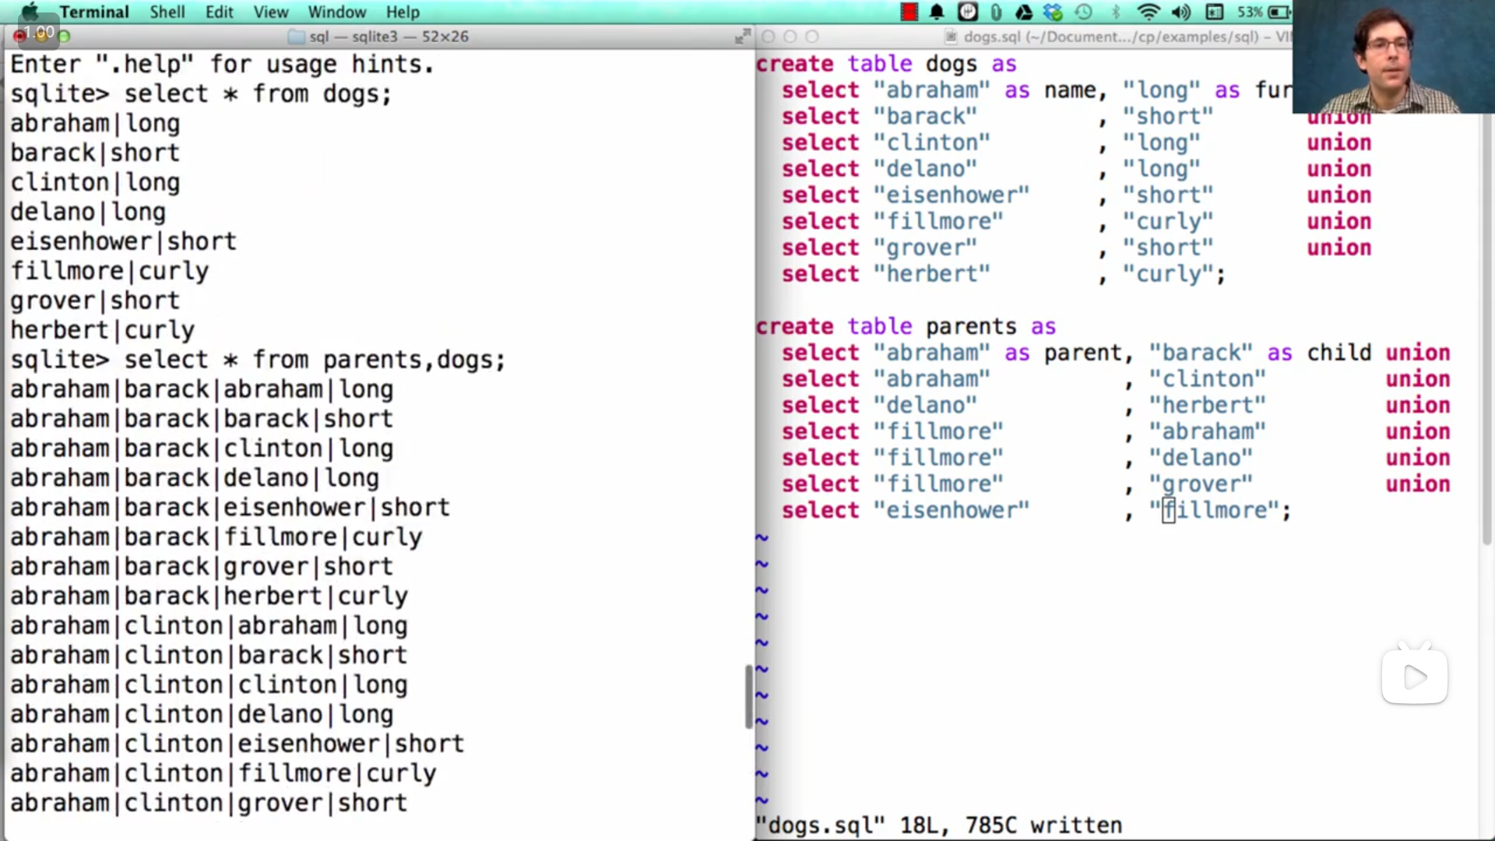Click the volume speaker icon
Screen dimensions: 1495x841
click(1180, 12)
